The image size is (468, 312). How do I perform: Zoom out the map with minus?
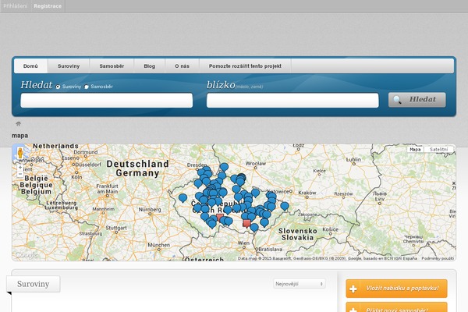pos(20,174)
